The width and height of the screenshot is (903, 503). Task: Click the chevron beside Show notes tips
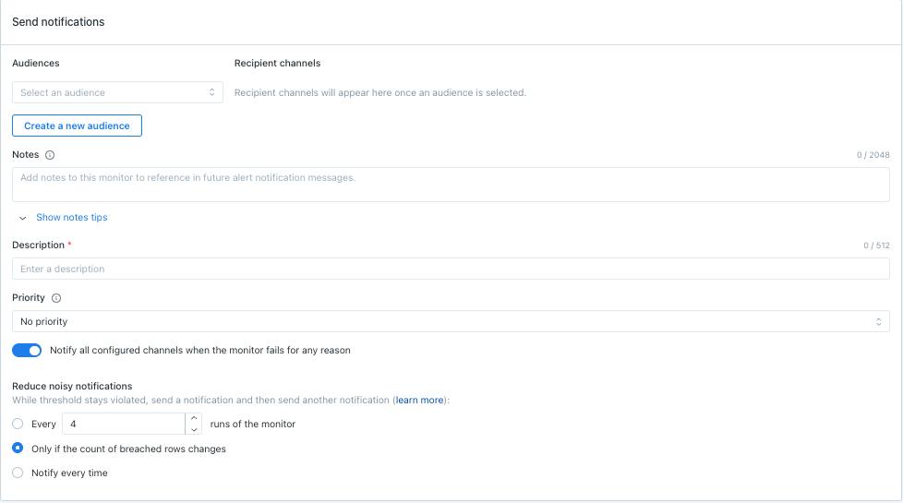(23, 218)
